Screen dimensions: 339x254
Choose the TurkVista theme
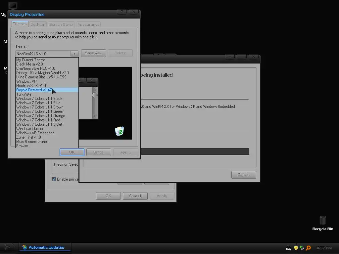pos(47,94)
